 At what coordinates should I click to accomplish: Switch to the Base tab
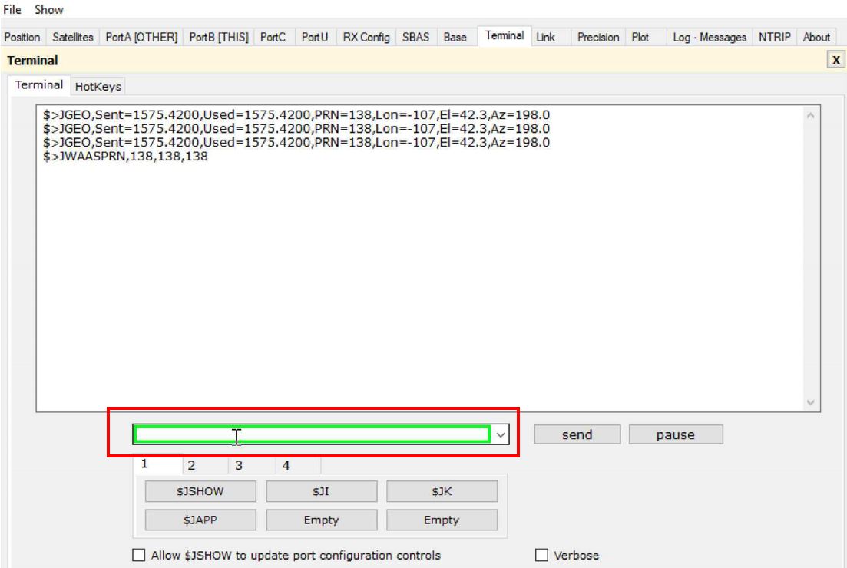click(x=455, y=38)
